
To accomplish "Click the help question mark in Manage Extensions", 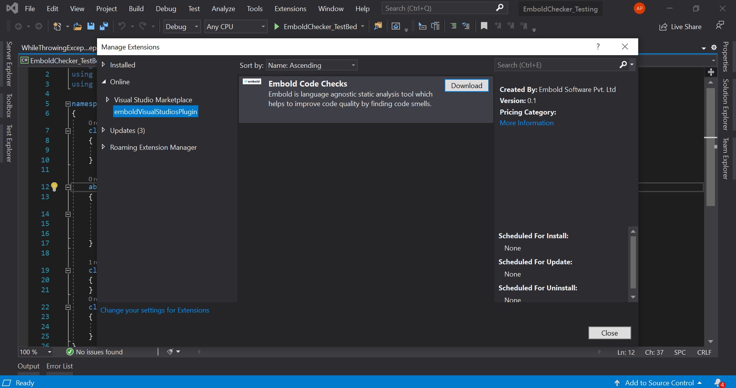I will 598,47.
